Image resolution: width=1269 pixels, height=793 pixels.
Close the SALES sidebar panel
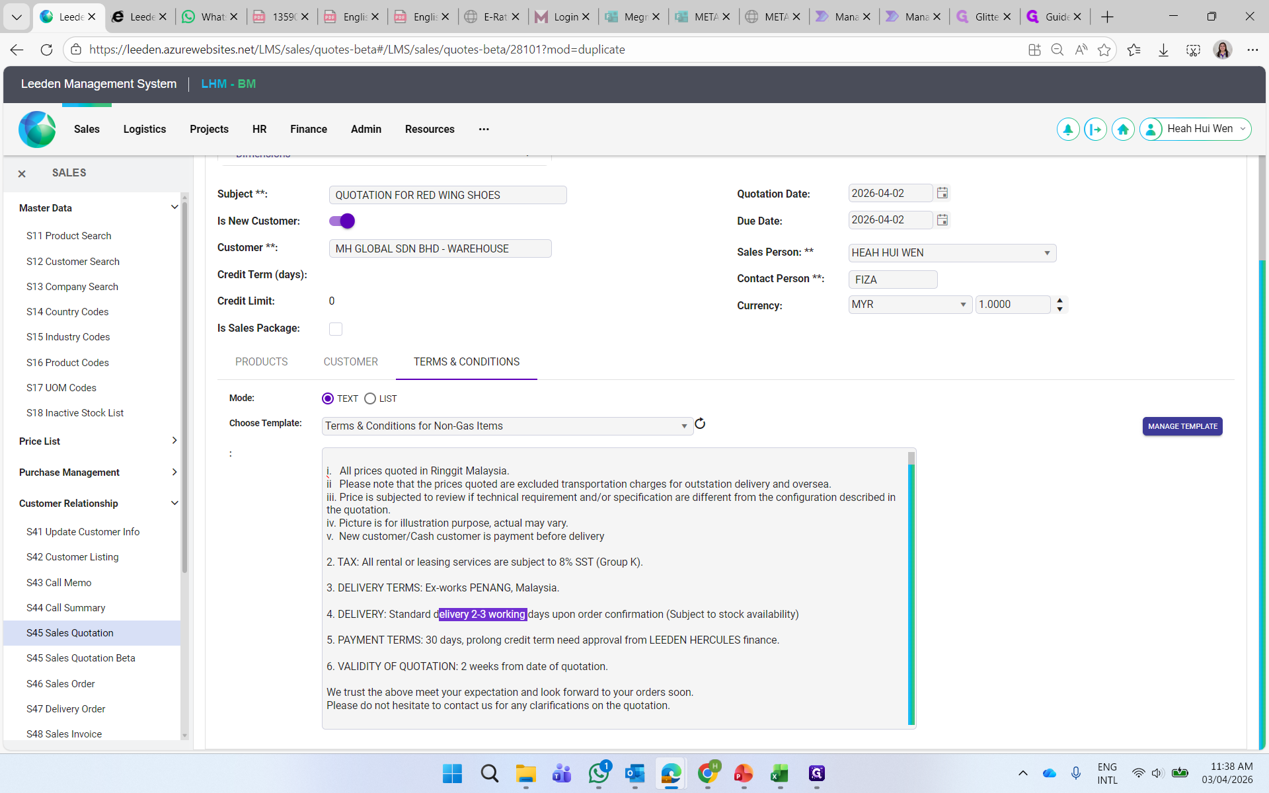(22, 173)
